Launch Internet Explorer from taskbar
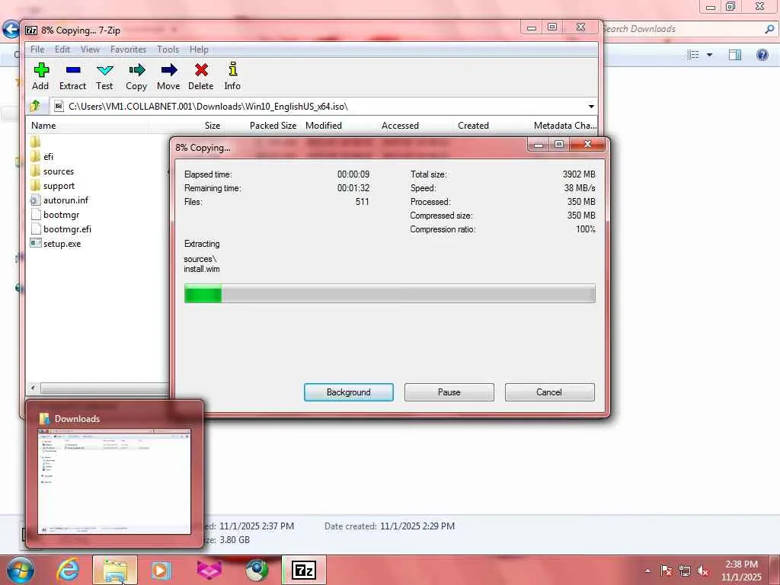780x585 pixels. coord(68,570)
